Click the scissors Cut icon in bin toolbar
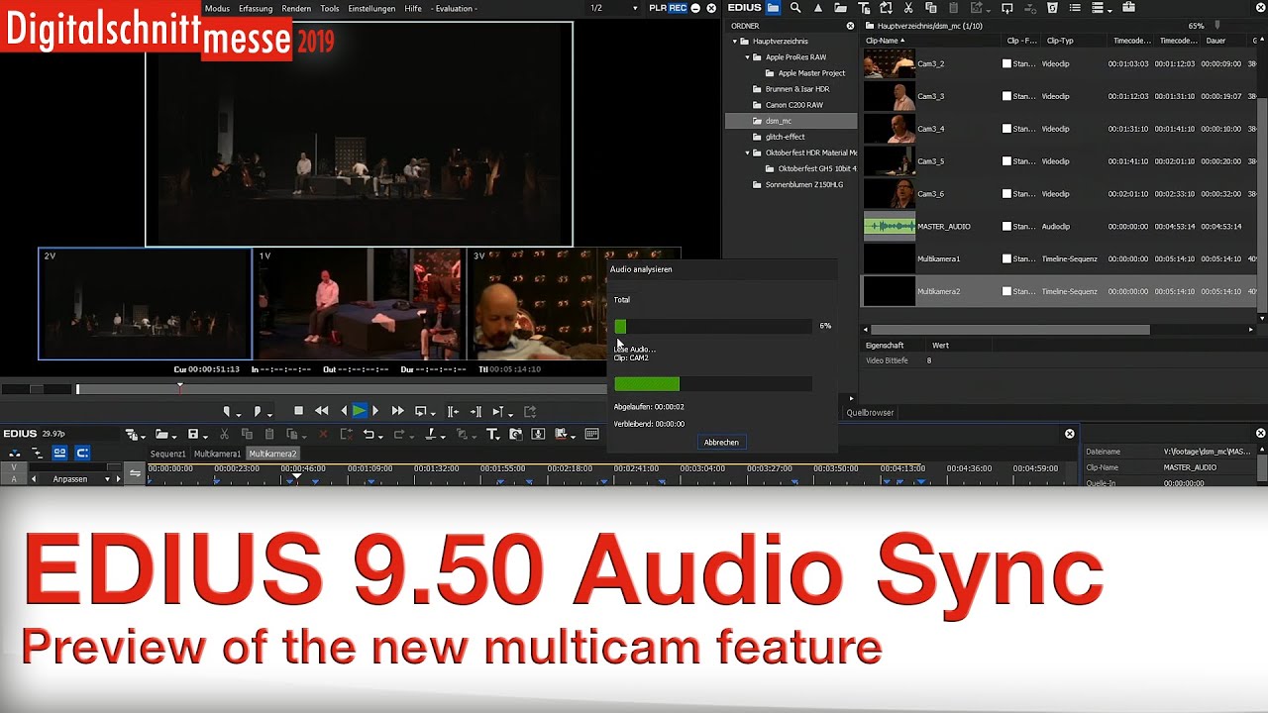Image resolution: width=1268 pixels, height=713 pixels. 907,8
